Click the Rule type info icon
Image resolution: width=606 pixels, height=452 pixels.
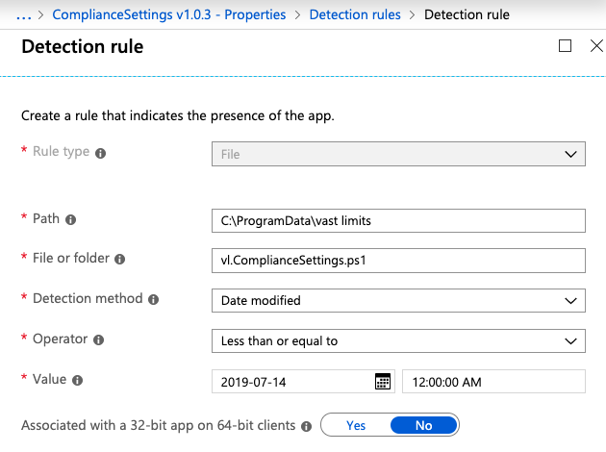[x=100, y=153]
